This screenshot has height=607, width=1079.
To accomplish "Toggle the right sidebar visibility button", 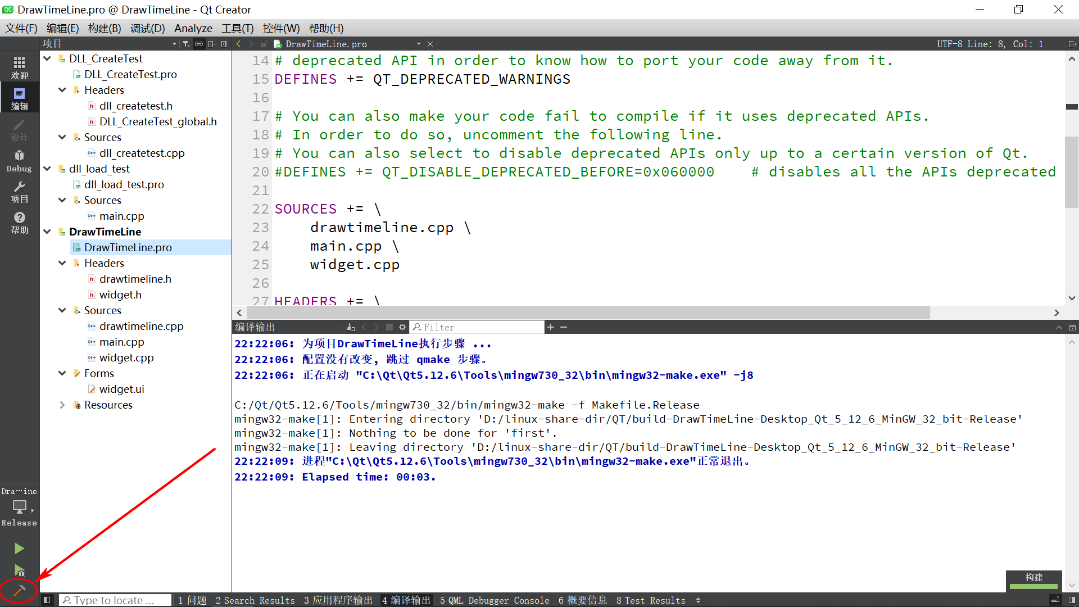I will (x=1071, y=600).
